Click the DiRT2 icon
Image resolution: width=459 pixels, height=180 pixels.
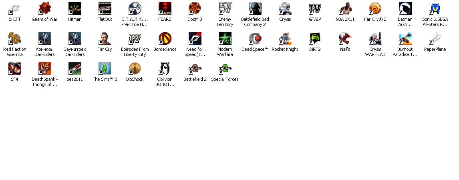click(315, 38)
